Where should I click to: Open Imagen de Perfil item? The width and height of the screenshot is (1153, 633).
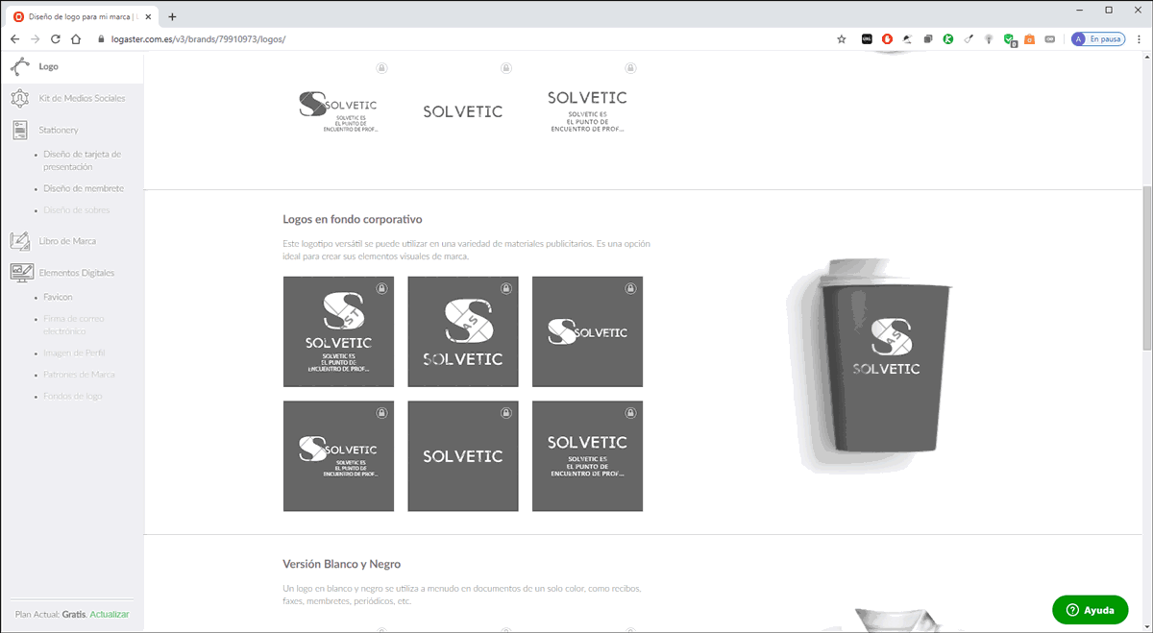[74, 353]
